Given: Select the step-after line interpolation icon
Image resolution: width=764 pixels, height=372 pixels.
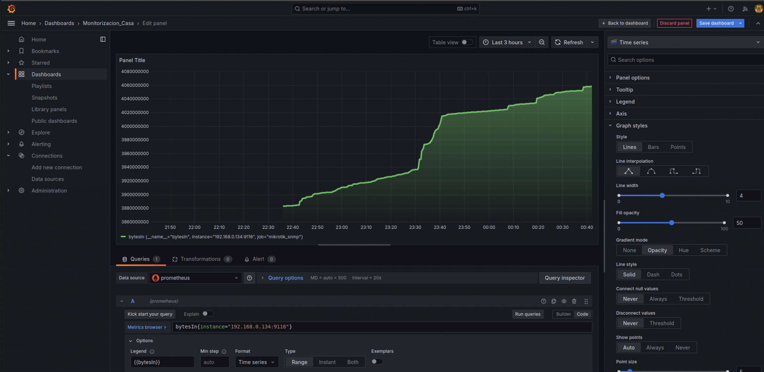Looking at the screenshot, I should (x=696, y=171).
